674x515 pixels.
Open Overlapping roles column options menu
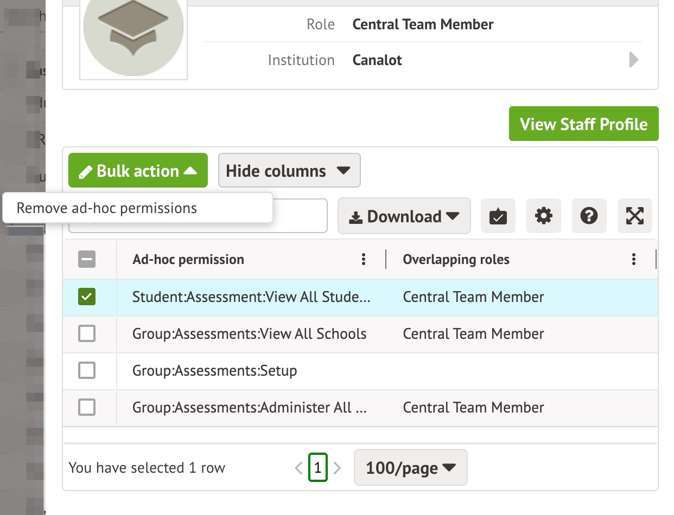(x=633, y=260)
